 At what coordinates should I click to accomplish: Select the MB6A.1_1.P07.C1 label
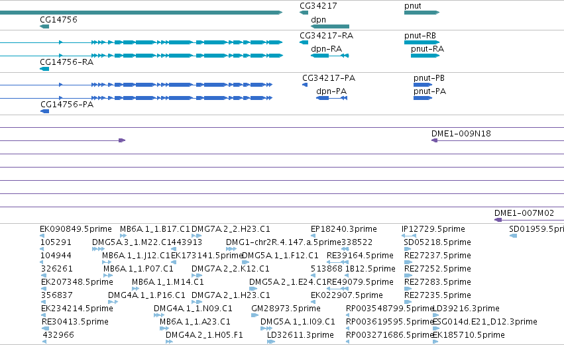point(139,269)
